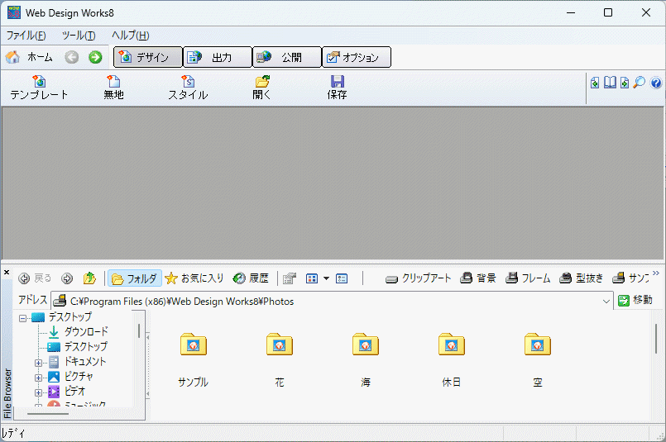The width and height of the screenshot is (666, 442).
Task: Click the レディ status bar text
Action: coord(13,434)
